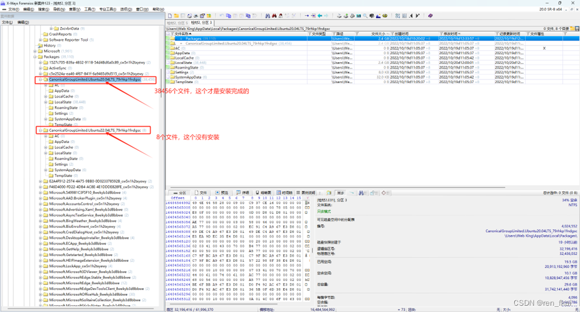Screen dimensions: 580x312
Task: Click the gallery picture icon in toolbar
Action: [x=378, y=16]
